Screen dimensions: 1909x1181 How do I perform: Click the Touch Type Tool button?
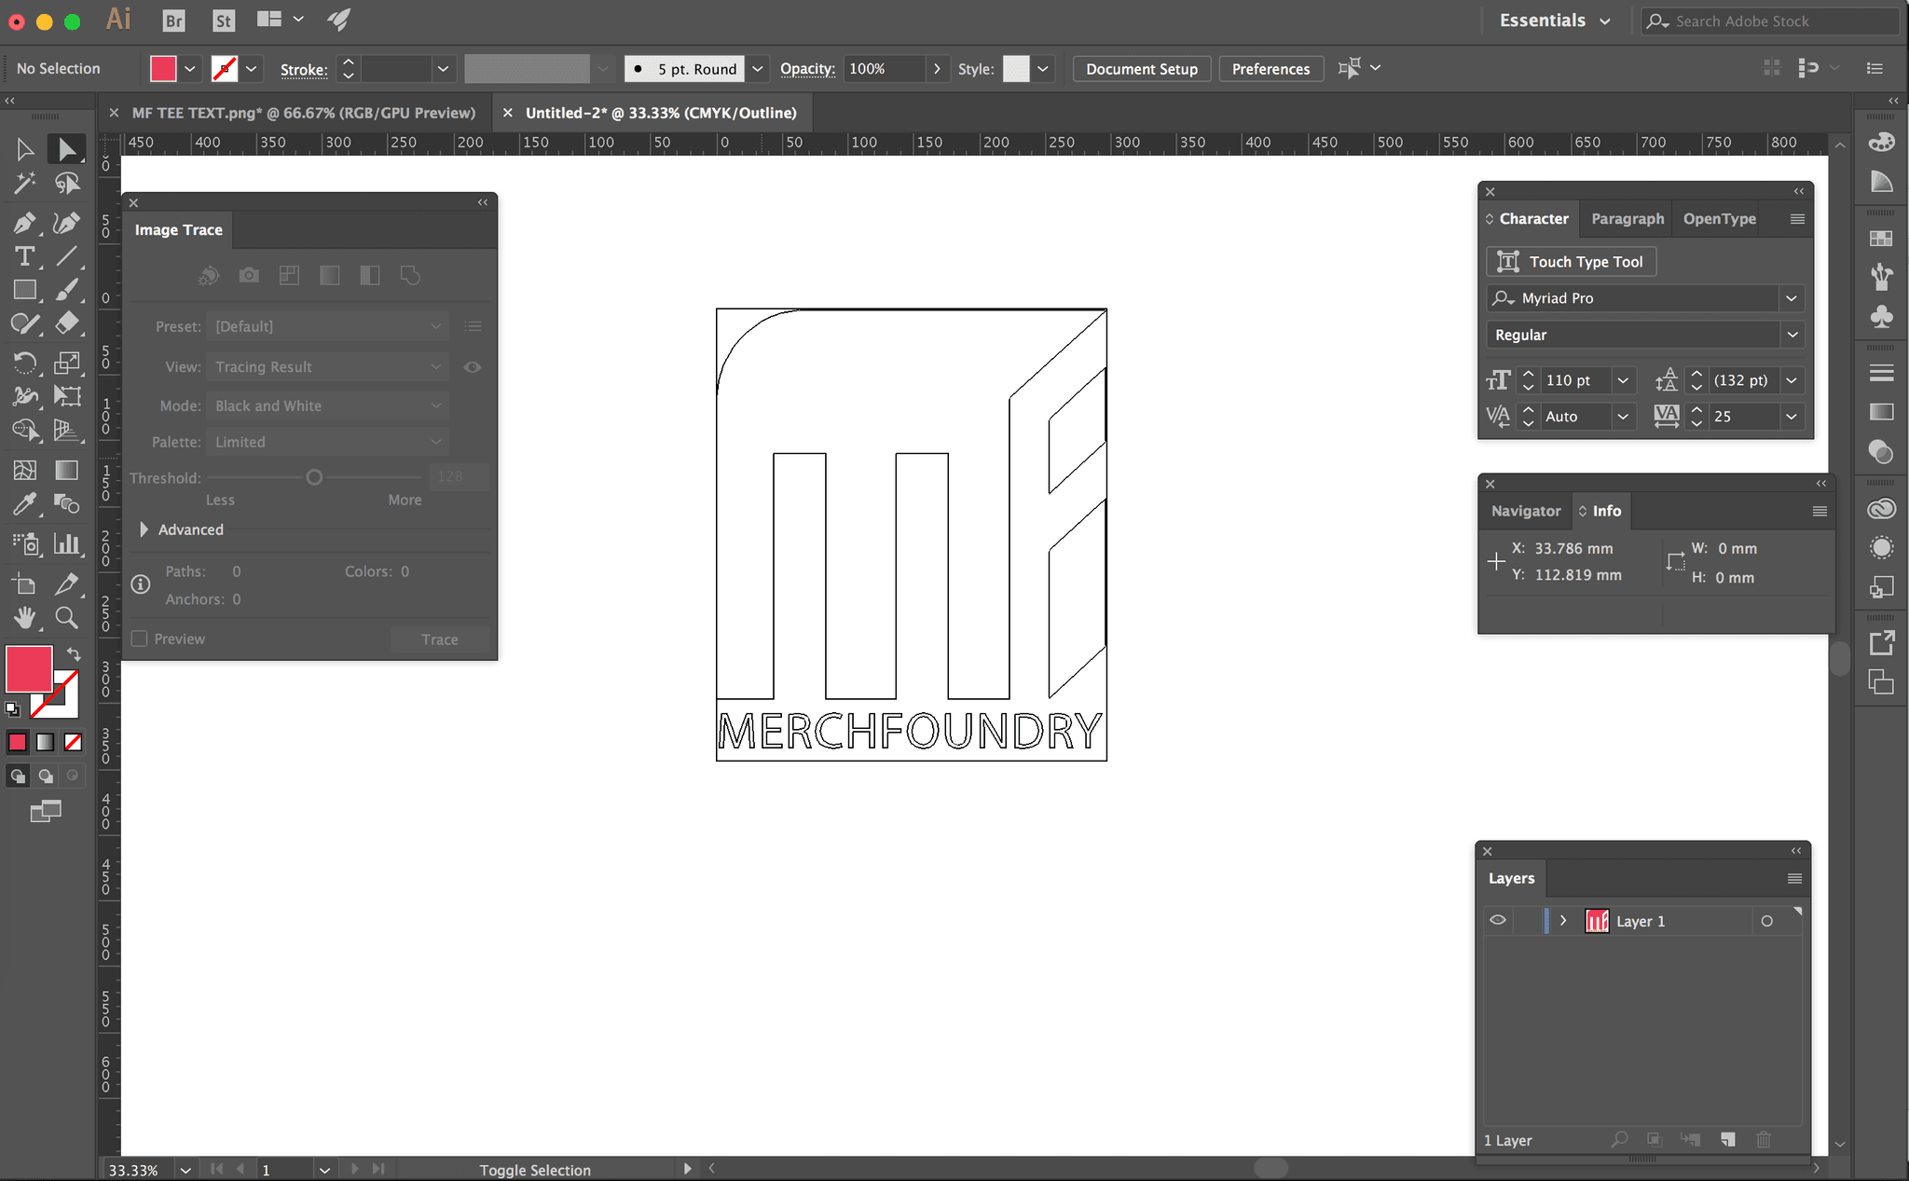[1571, 262]
